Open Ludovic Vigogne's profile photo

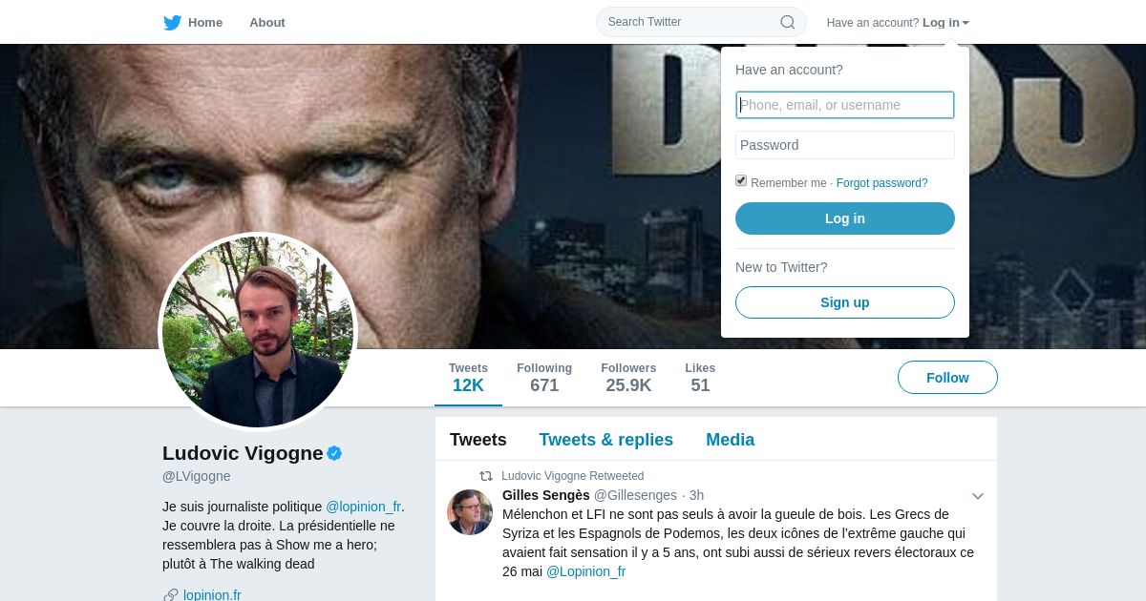pos(258,332)
